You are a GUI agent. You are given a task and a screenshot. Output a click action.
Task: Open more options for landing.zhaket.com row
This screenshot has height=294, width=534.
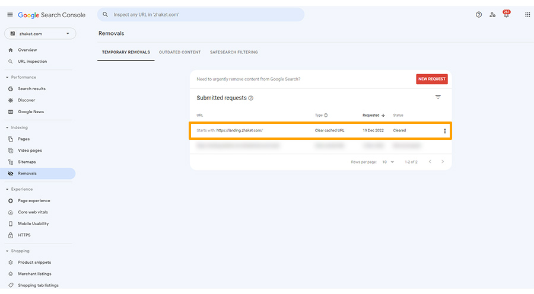tap(444, 131)
